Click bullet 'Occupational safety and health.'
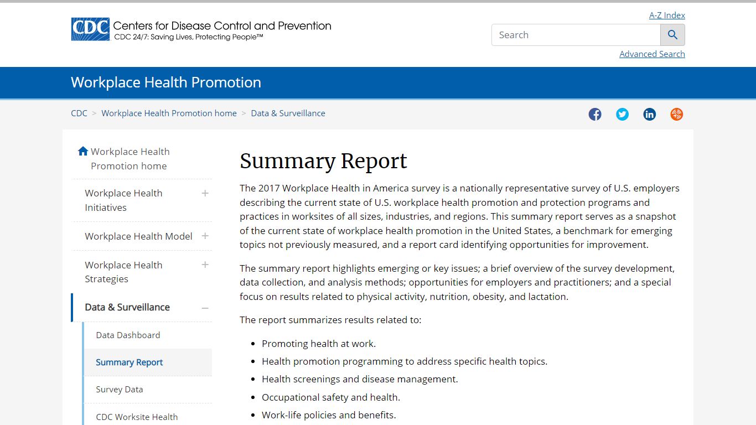The height and width of the screenshot is (425, 756). (x=331, y=397)
